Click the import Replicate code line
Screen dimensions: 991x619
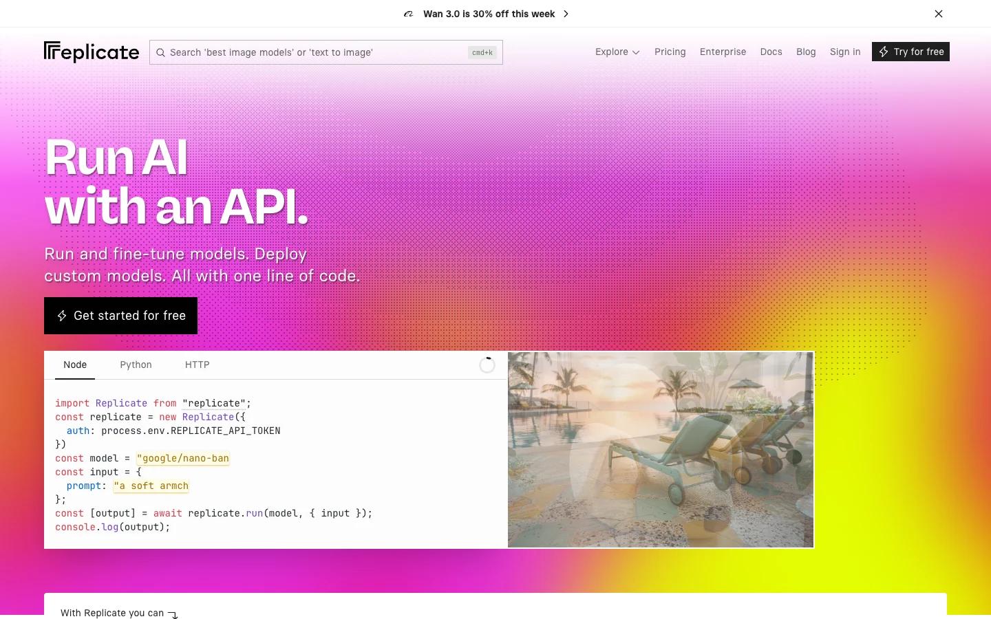tap(153, 403)
